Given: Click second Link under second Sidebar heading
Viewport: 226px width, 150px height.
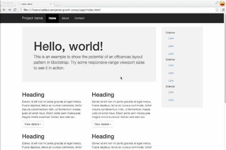Looking at the screenshot, I should coord(171,73).
